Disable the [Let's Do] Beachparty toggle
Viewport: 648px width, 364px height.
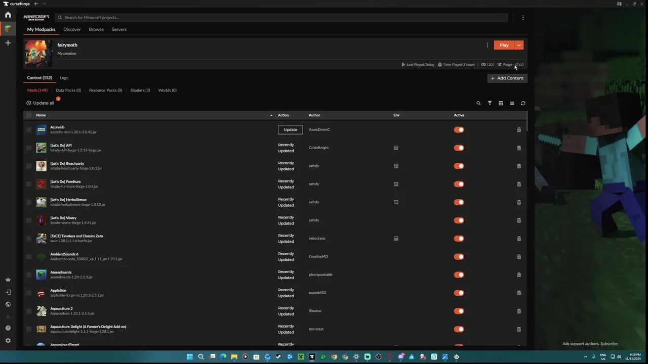[459, 166]
